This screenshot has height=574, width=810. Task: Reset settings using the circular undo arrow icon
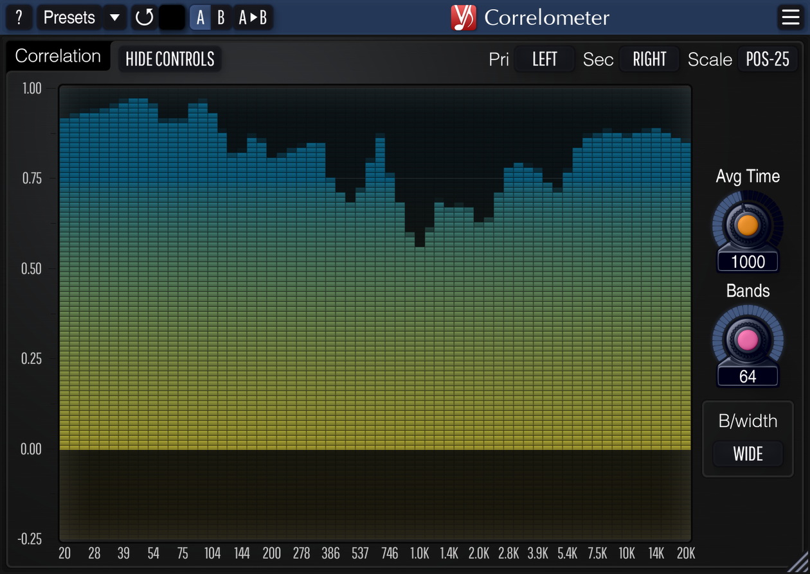click(x=144, y=17)
